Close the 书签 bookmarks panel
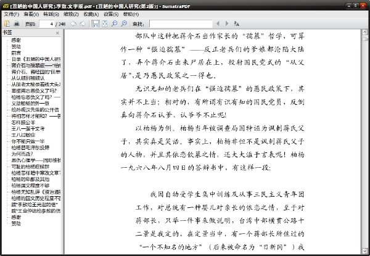This screenshot has height=256, width=370. (x=57, y=33)
